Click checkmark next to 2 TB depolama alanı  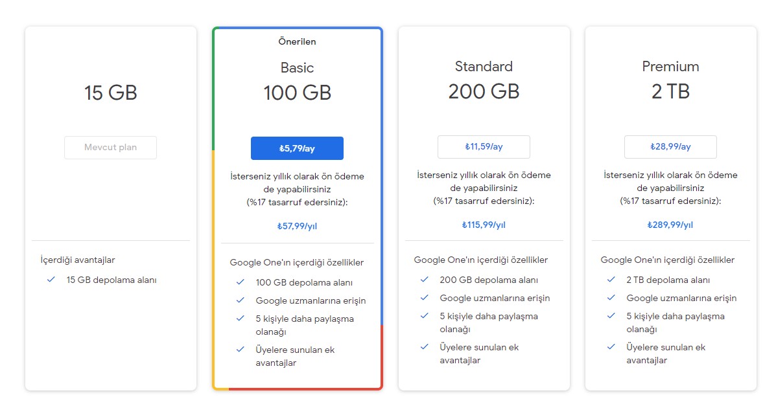point(611,280)
